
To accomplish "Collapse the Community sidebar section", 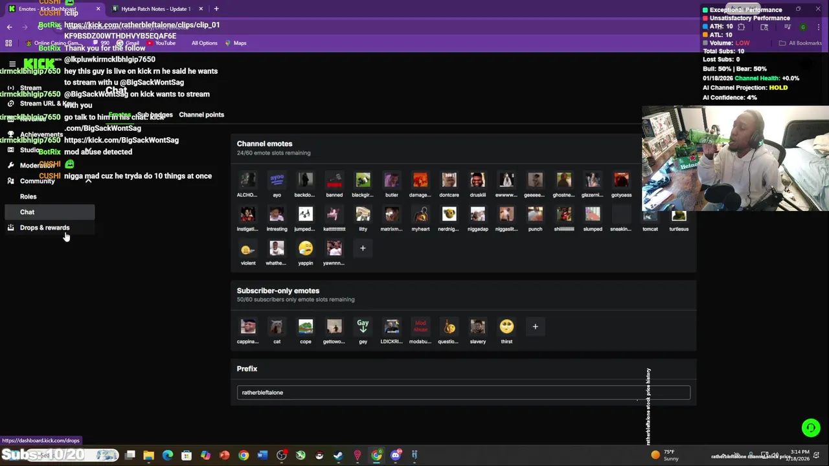I will (88, 181).
